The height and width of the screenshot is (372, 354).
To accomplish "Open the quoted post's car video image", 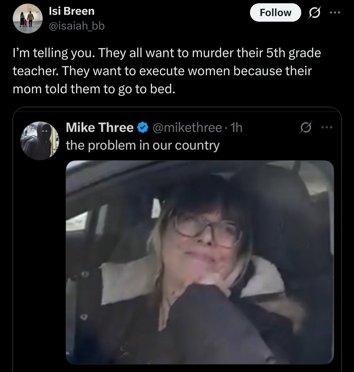I will click(x=200, y=262).
